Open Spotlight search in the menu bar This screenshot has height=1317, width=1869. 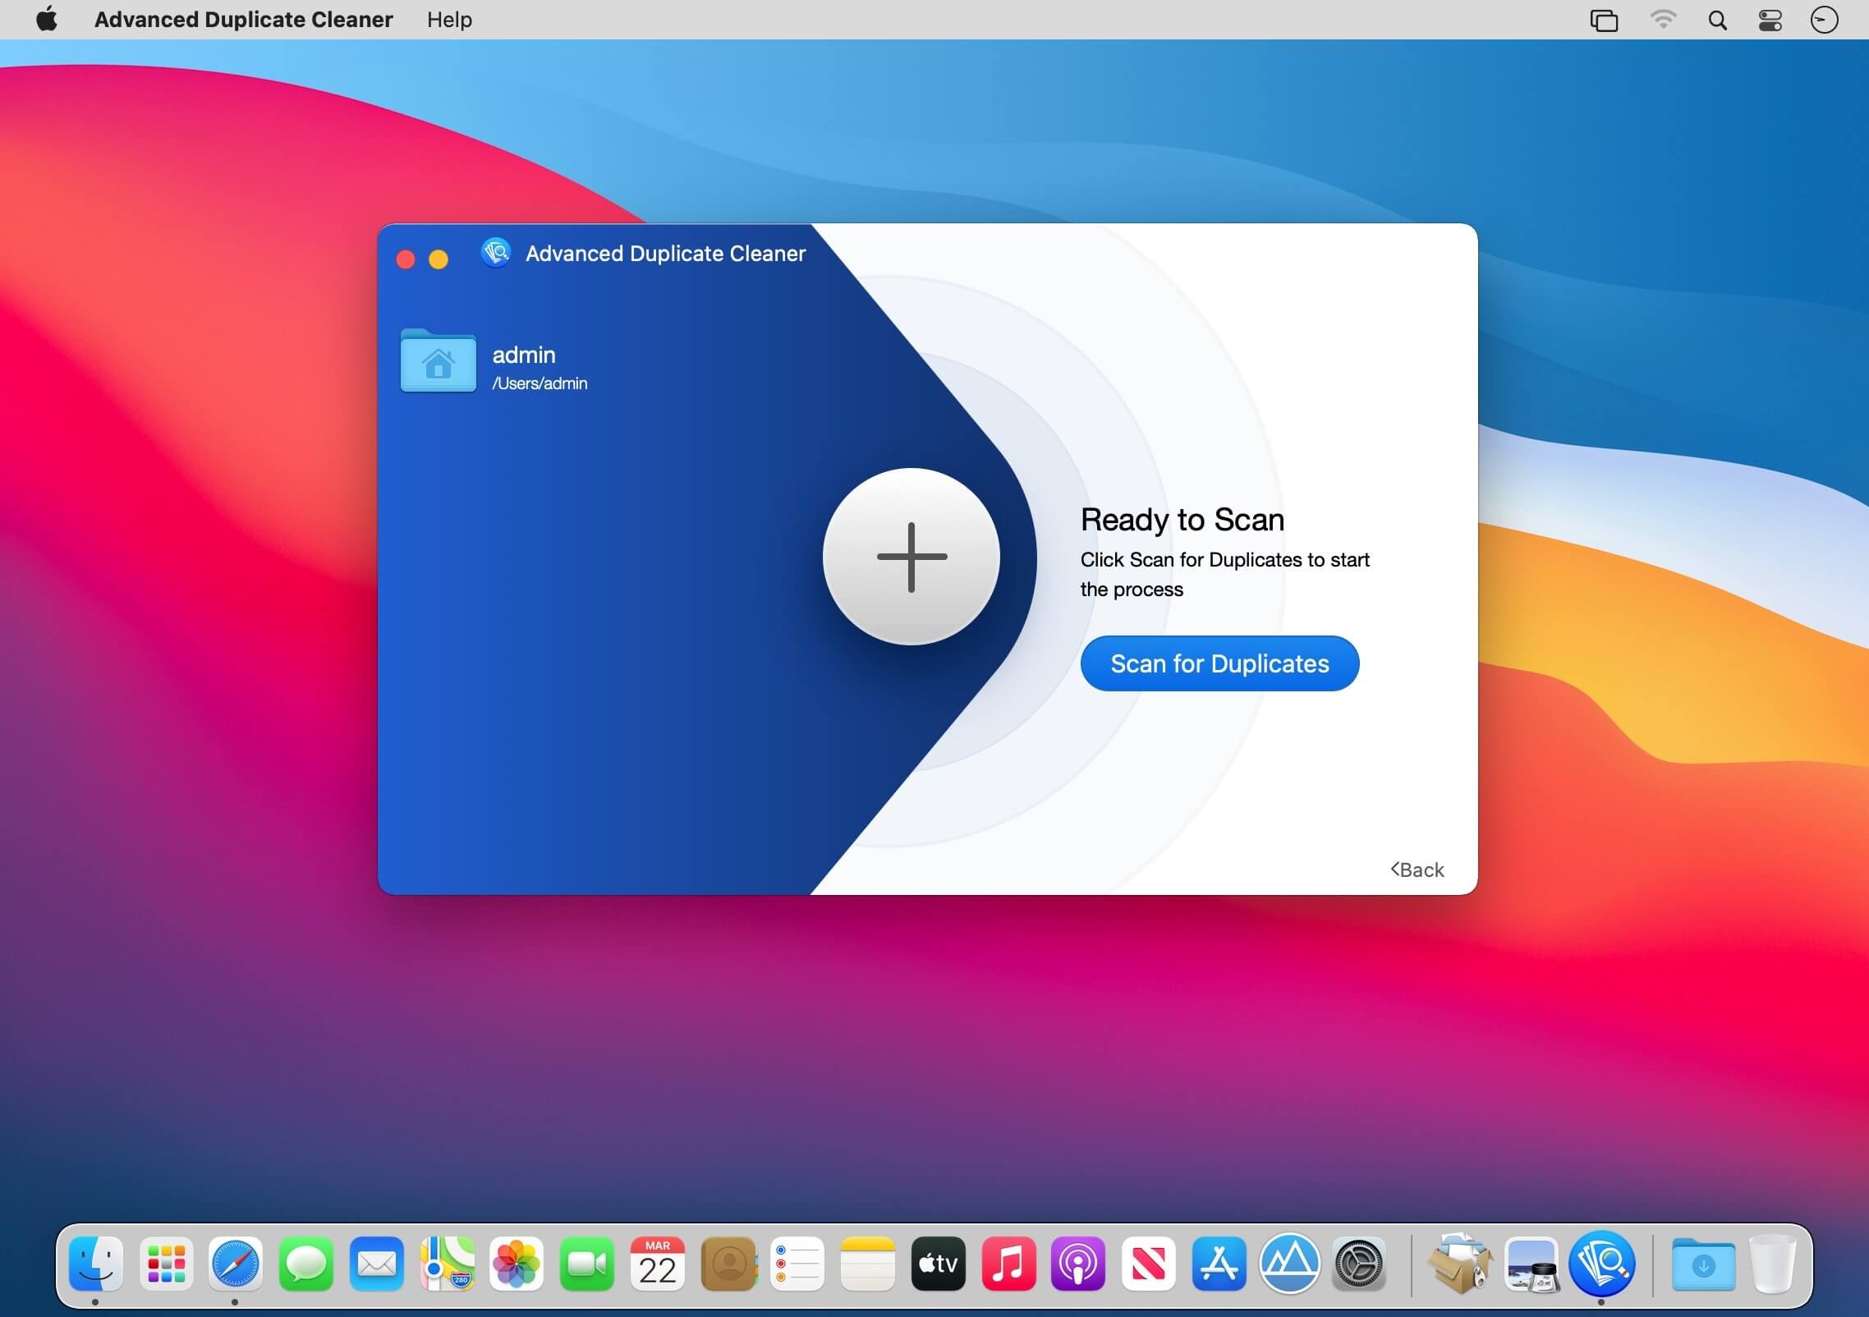click(1717, 20)
